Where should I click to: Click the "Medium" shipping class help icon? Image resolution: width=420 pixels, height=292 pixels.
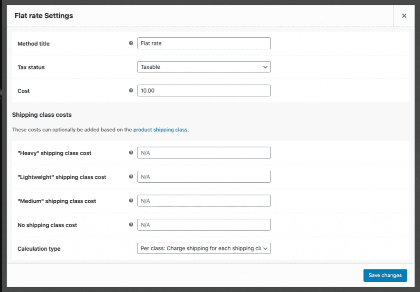(x=131, y=201)
